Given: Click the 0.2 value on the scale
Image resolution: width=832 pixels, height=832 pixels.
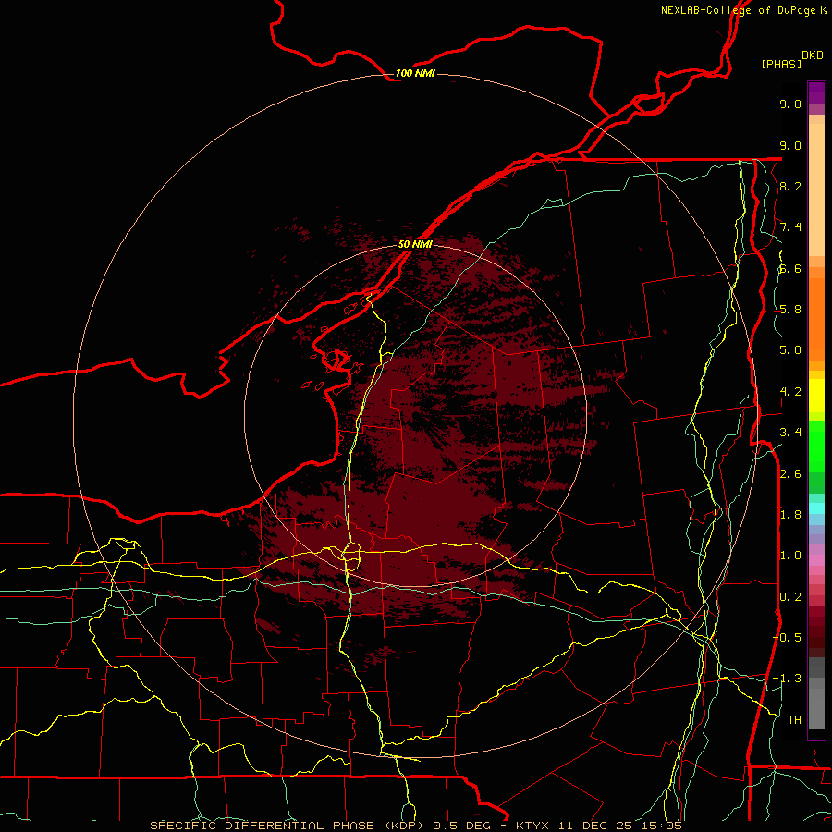Looking at the screenshot, I should 790,597.
